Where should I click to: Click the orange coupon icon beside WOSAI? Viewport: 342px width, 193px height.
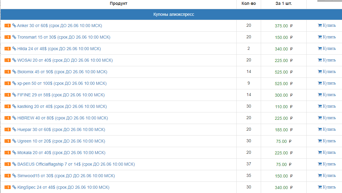pos(7,60)
